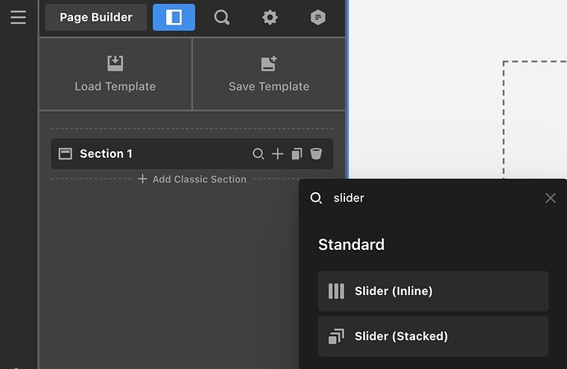Open the hamburger menu icon
Viewport: 567px width, 369px height.
click(x=18, y=17)
